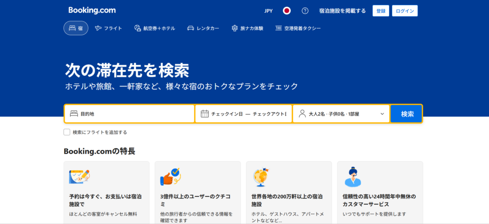This screenshot has width=489, height=224.
Task: Click the bed icon in destination field
Action: pyautogui.click(x=74, y=114)
